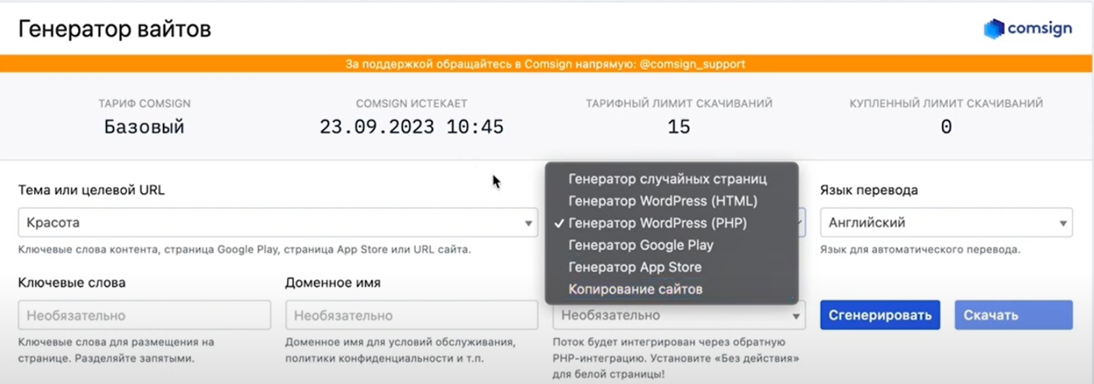Click the COMSIGN ИСТЕКАЕТ heading
This screenshot has width=1094, height=384.
tap(411, 103)
